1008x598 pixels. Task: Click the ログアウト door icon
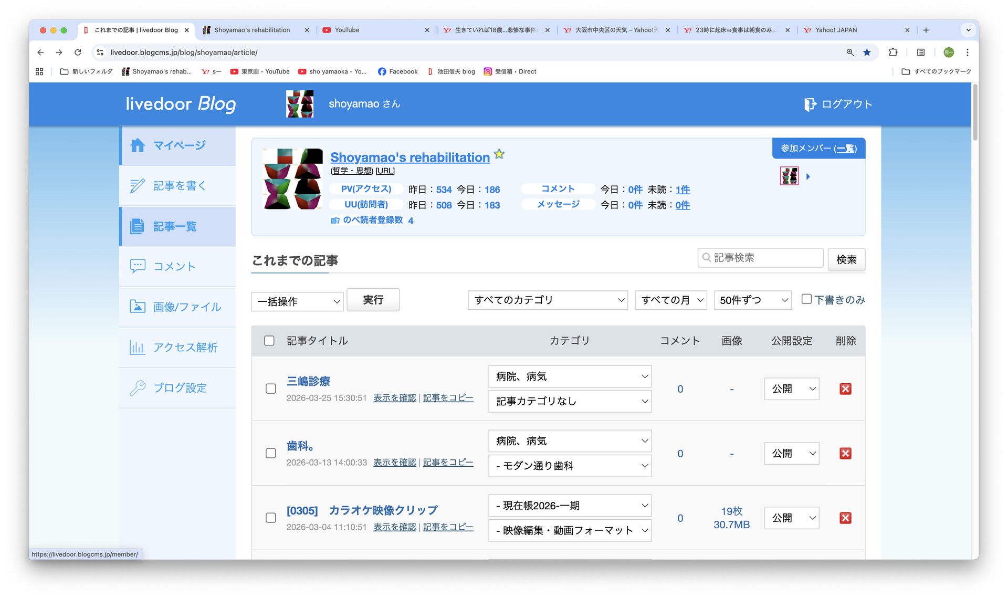(x=810, y=103)
